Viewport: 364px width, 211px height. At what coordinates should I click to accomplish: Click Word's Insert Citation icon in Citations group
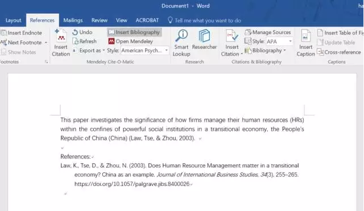point(231,36)
